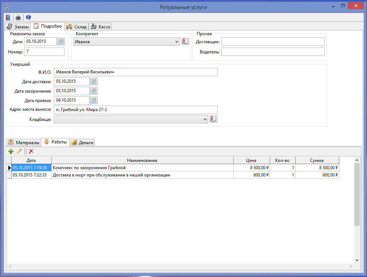Click the Адрес места выноса field

coord(136,110)
